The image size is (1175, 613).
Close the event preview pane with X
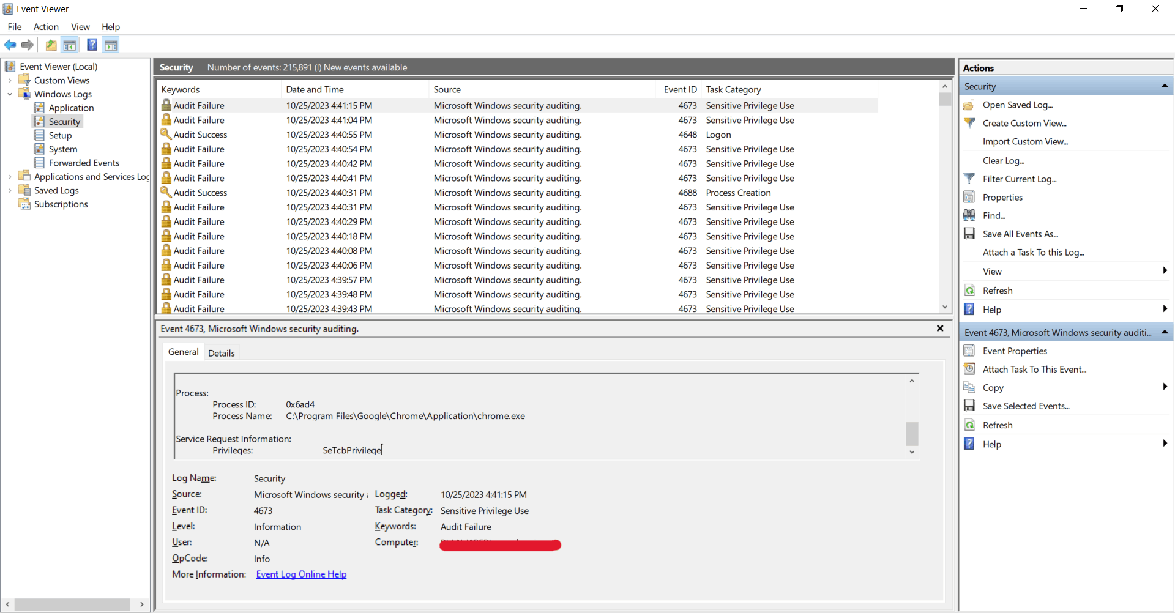[940, 329]
